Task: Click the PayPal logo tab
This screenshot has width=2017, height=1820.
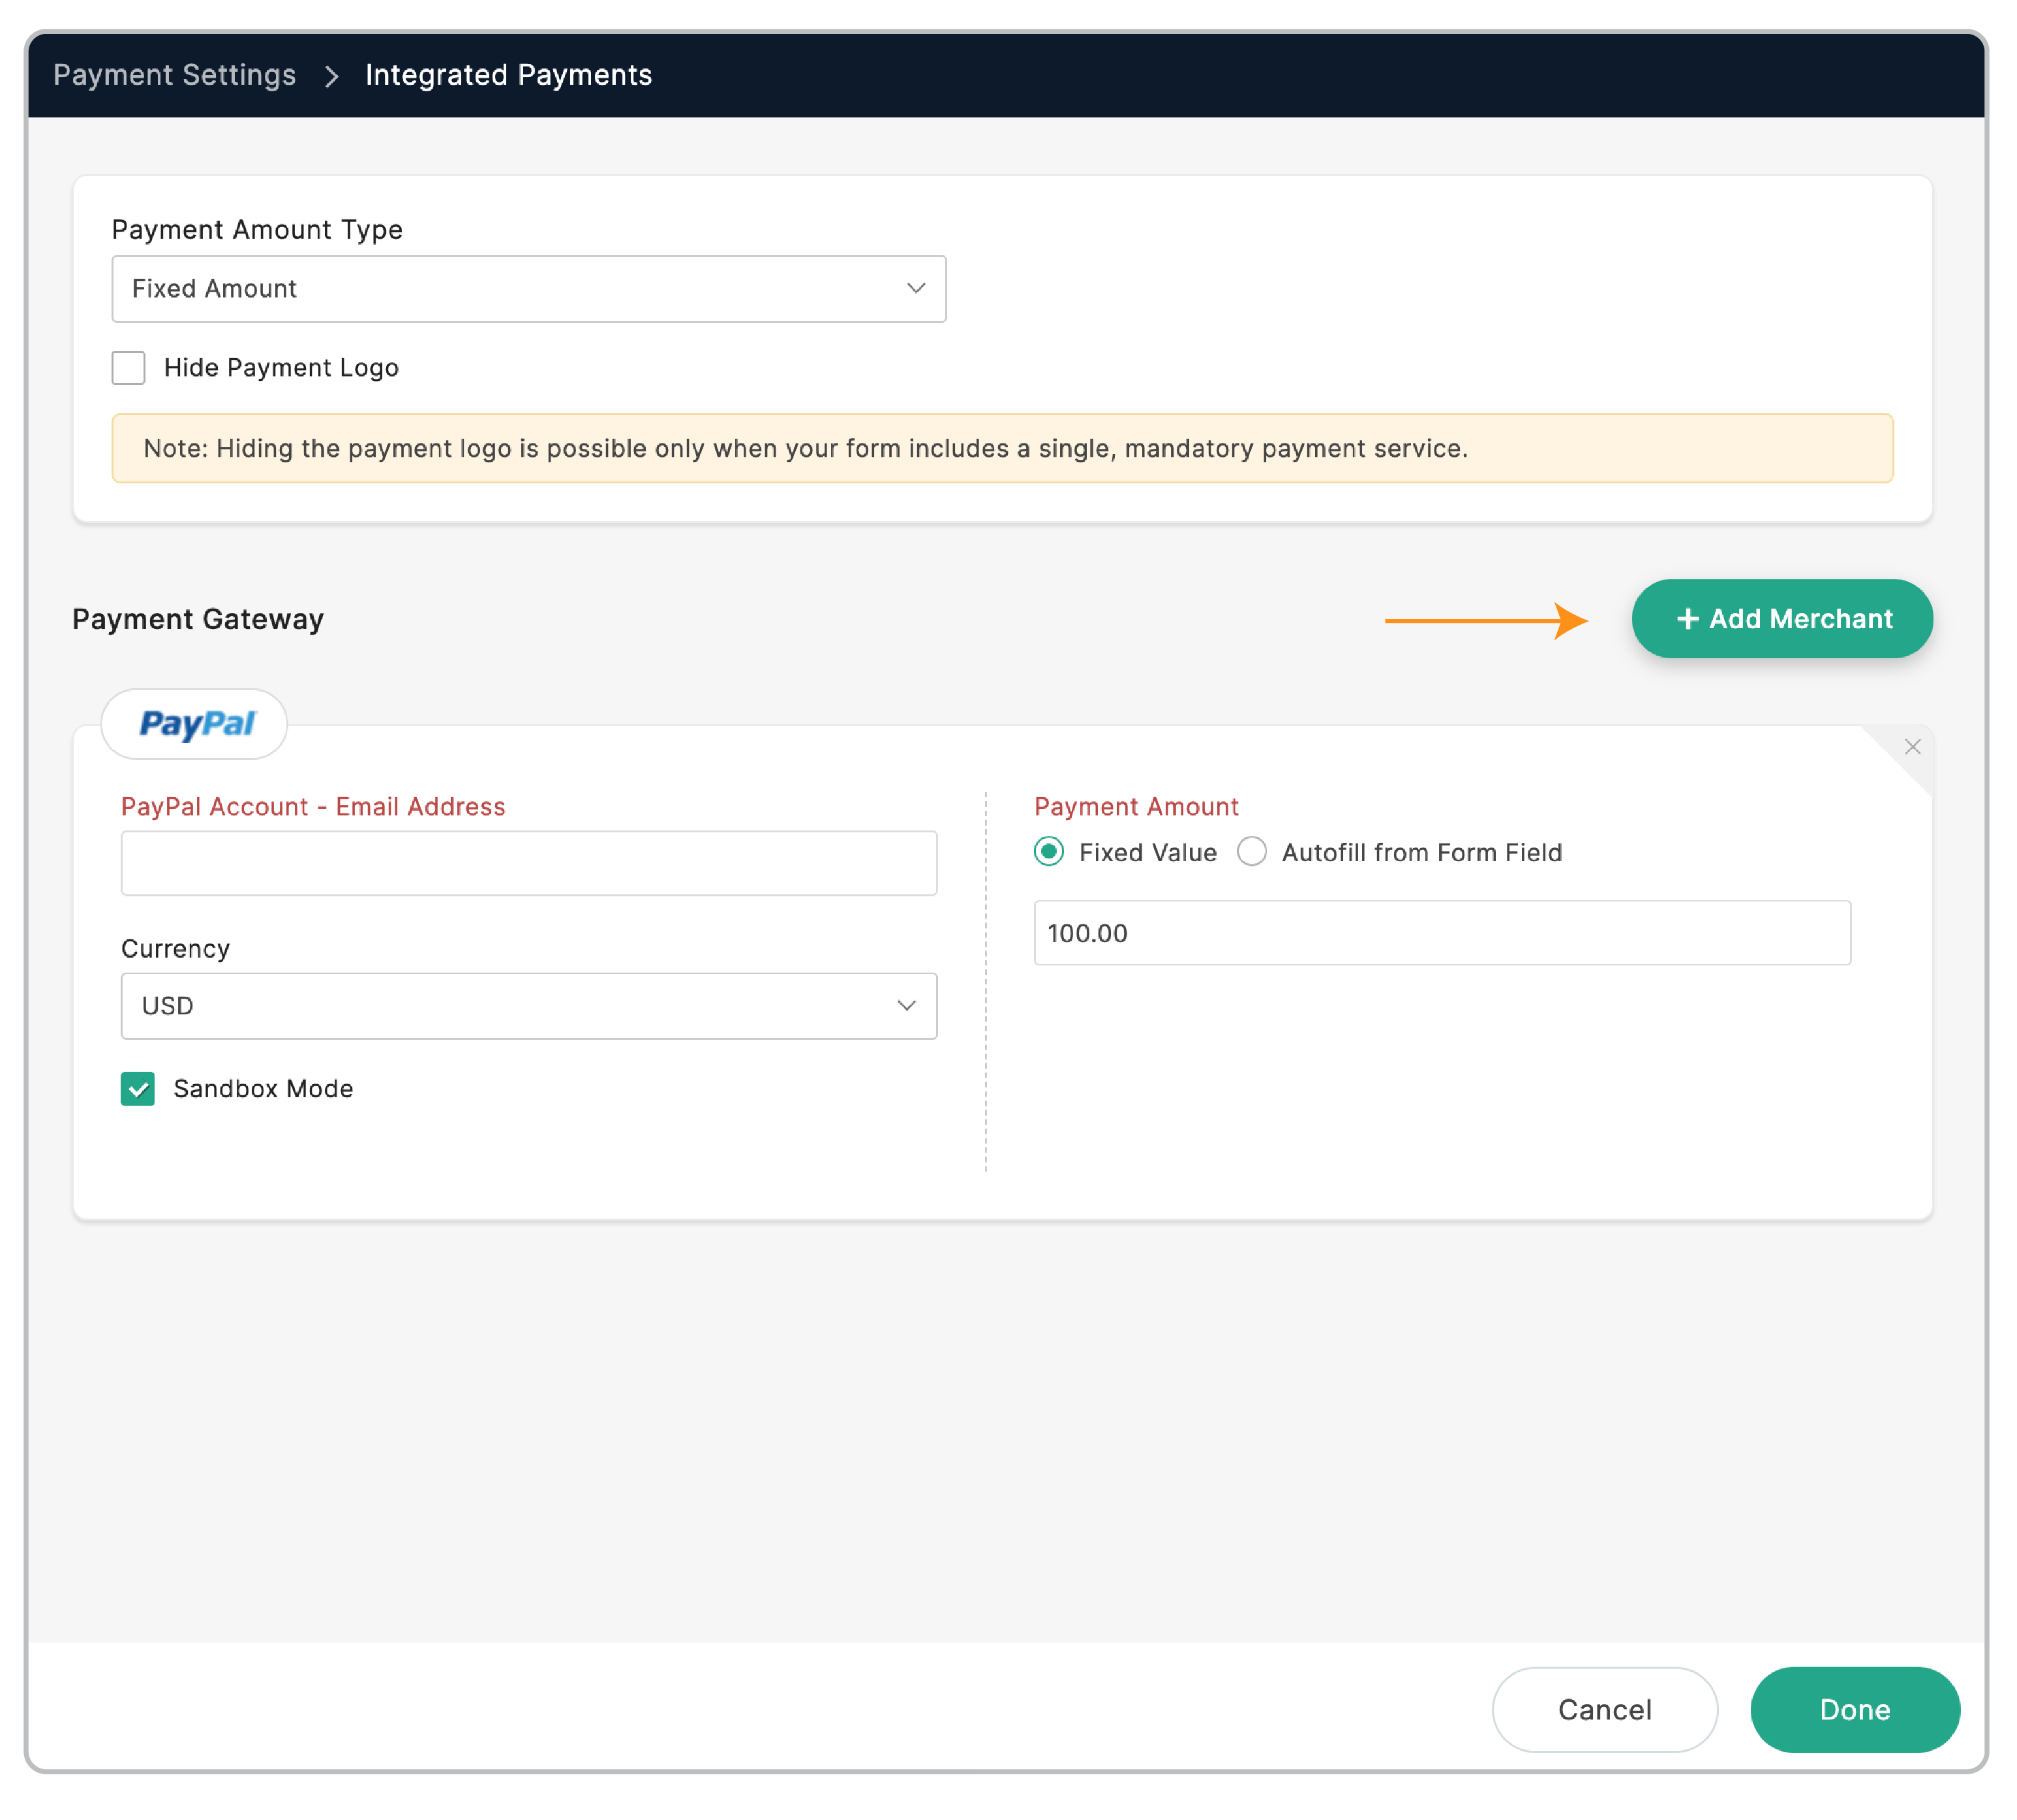Action: click(194, 724)
